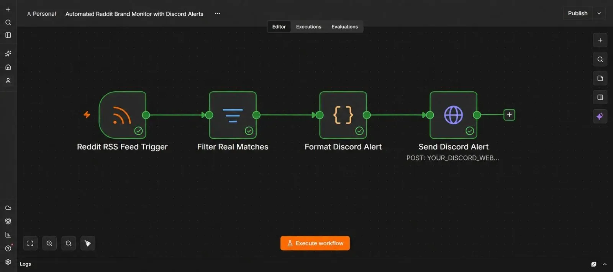Screen dimensions: 613x272
Task: Open the templates cube icon in the sidebar
Action: 8,221
